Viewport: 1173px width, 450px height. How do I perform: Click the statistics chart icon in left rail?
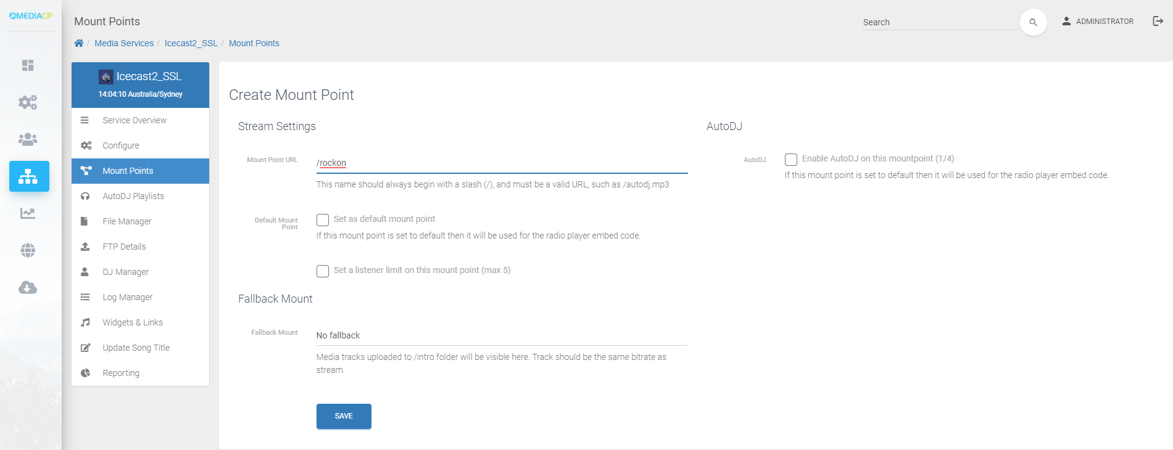coord(28,213)
